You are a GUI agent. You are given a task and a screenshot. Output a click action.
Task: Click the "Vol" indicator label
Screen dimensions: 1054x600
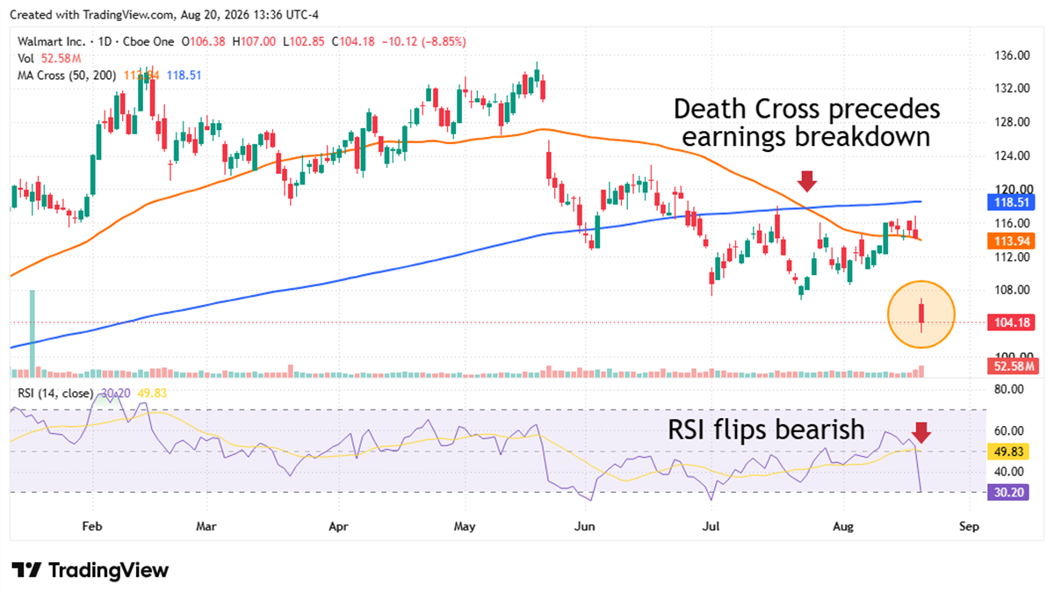click(25, 58)
